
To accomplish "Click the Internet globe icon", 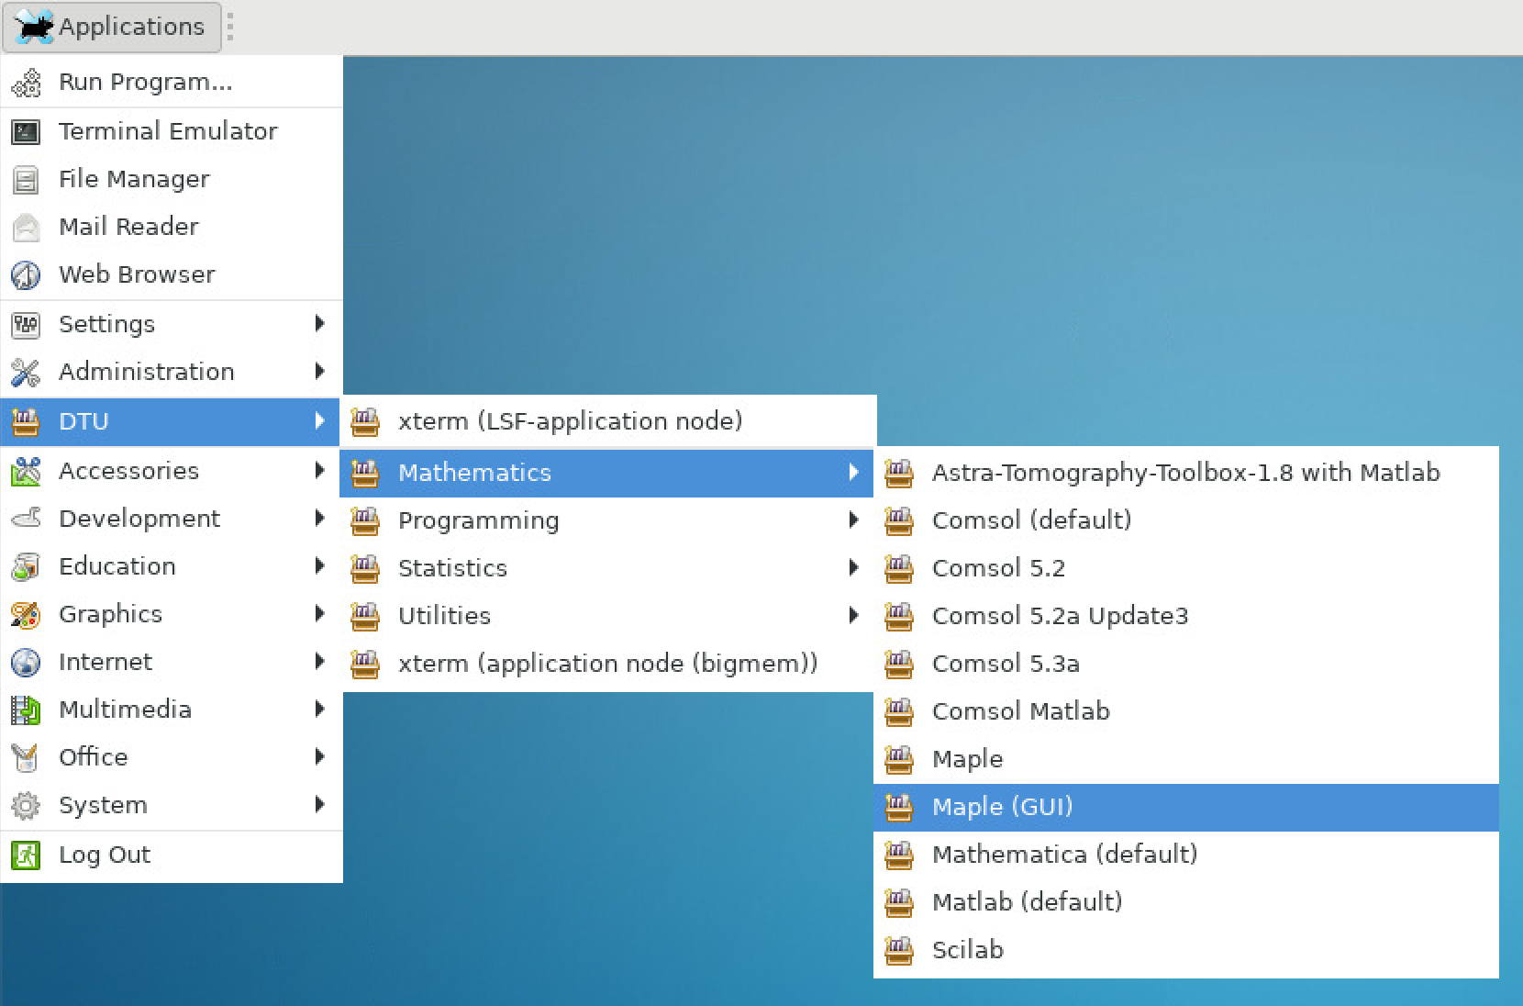I will point(26,663).
